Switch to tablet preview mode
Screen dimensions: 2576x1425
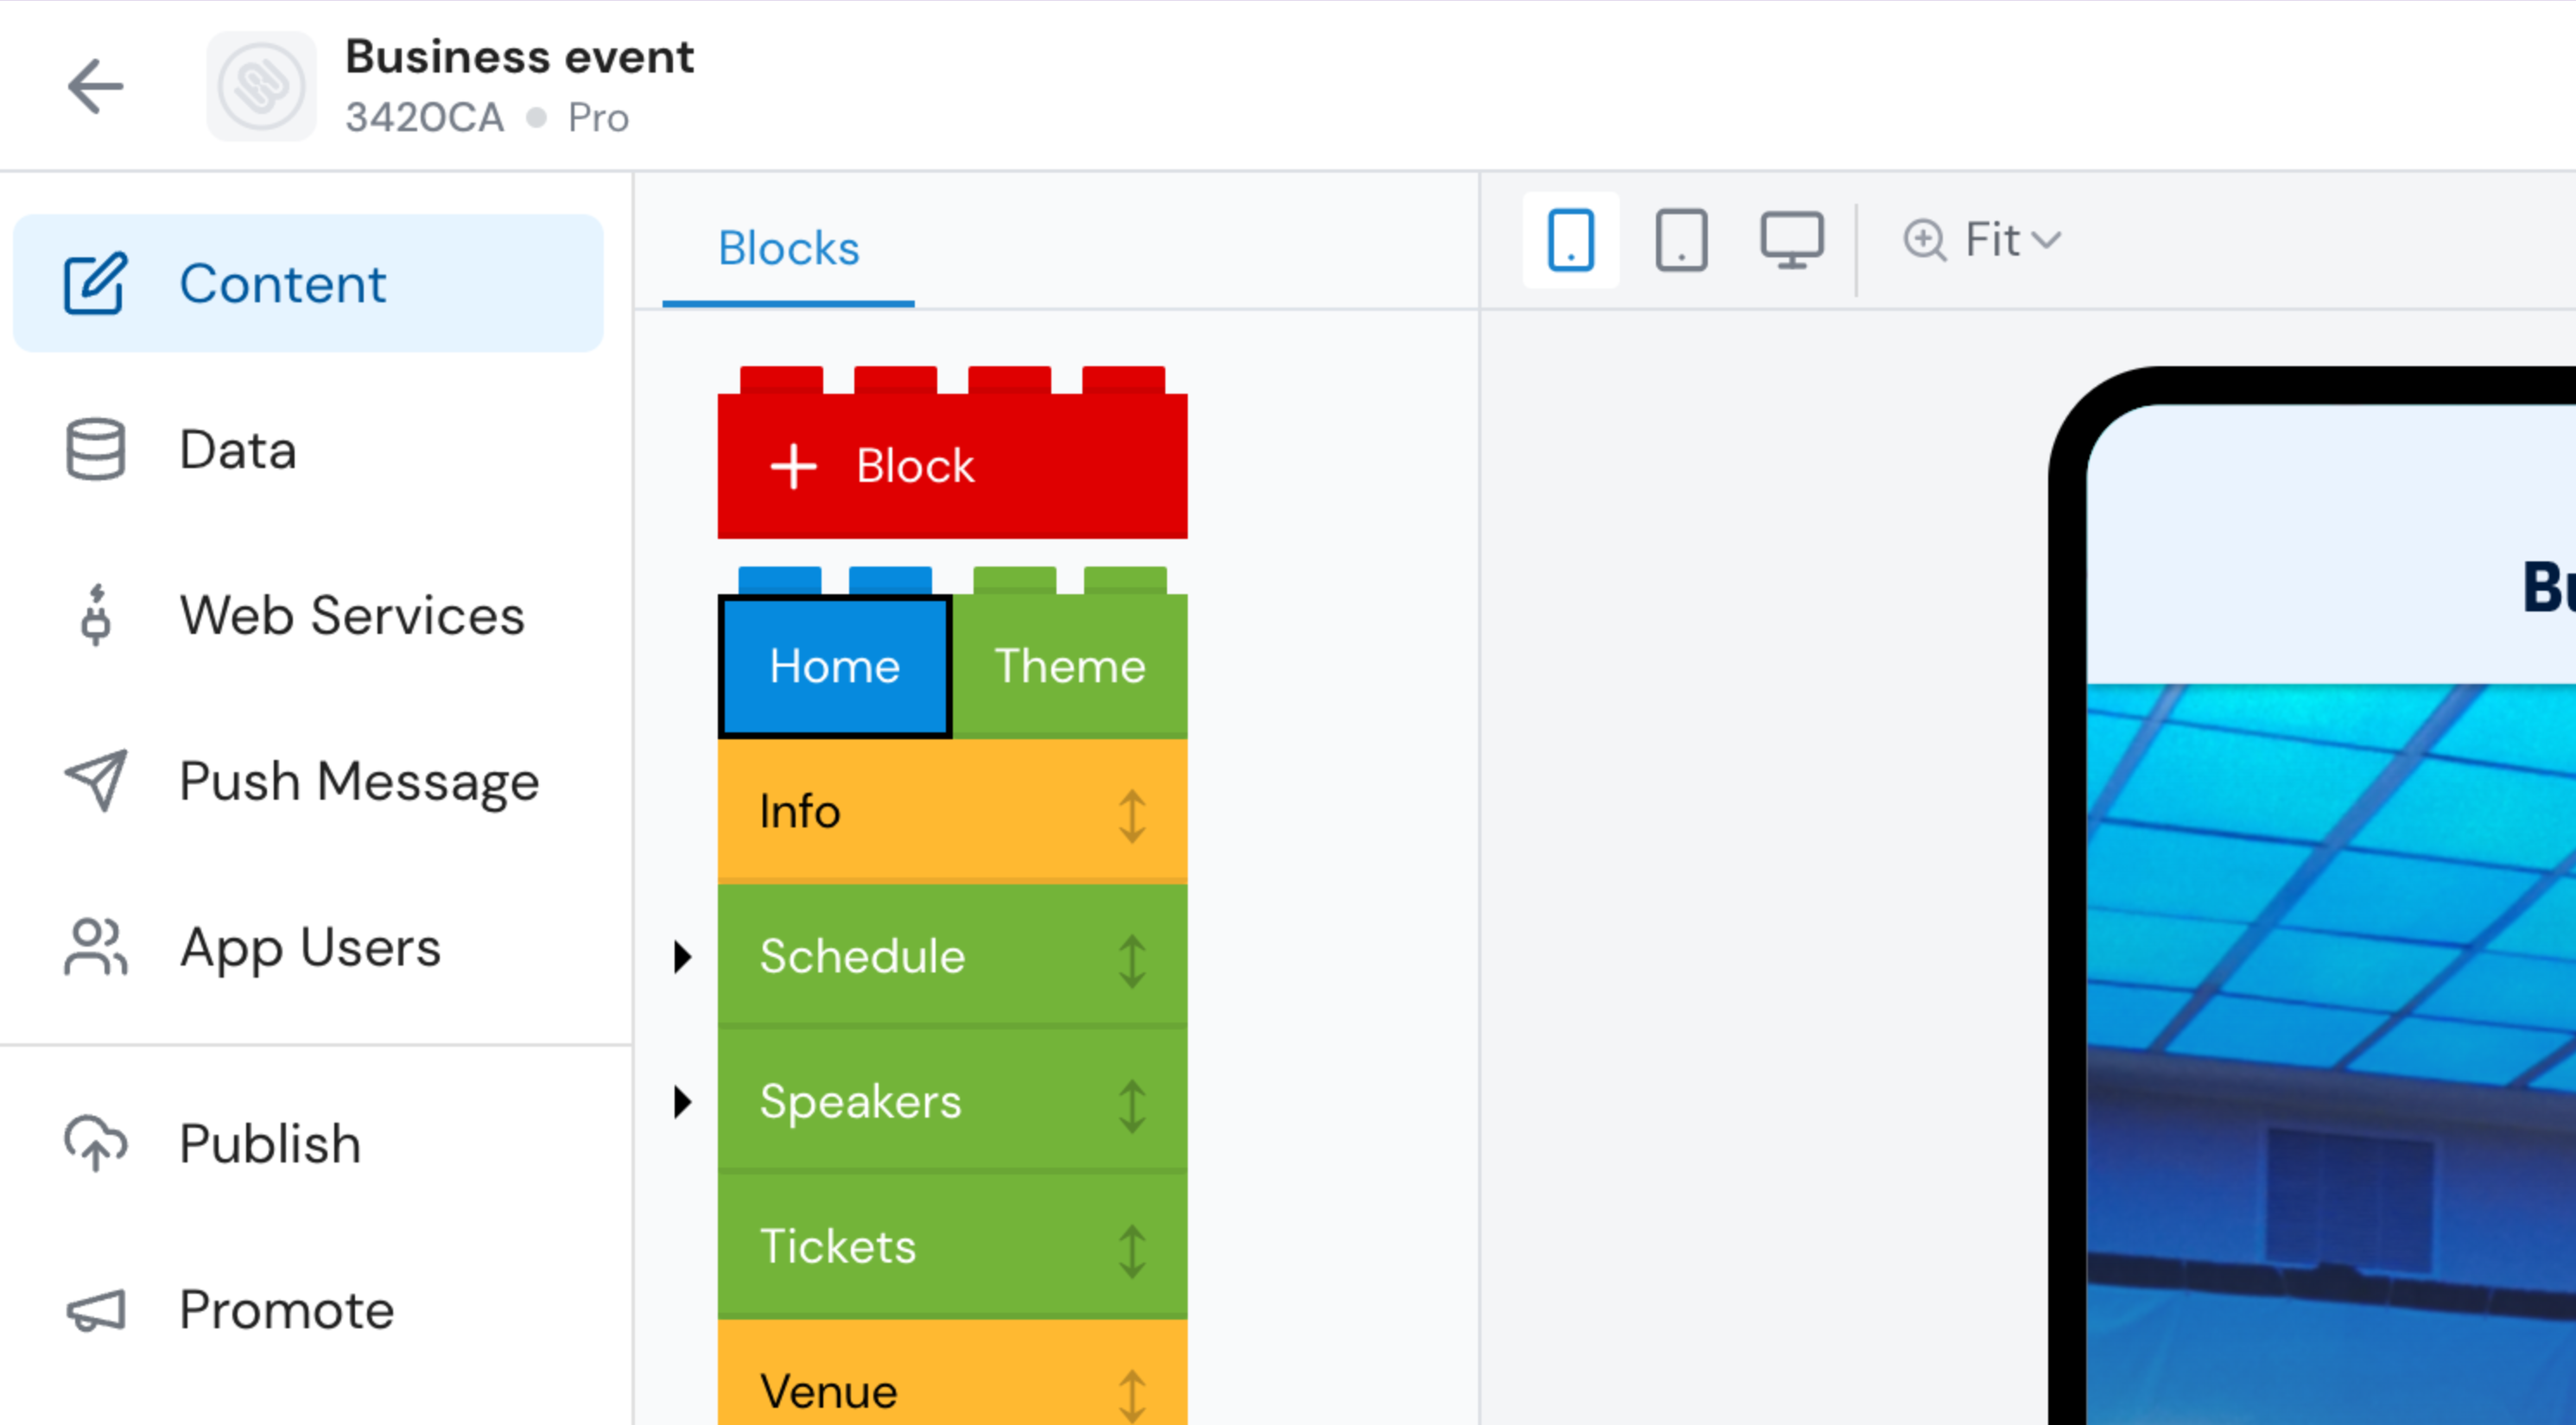[1681, 240]
